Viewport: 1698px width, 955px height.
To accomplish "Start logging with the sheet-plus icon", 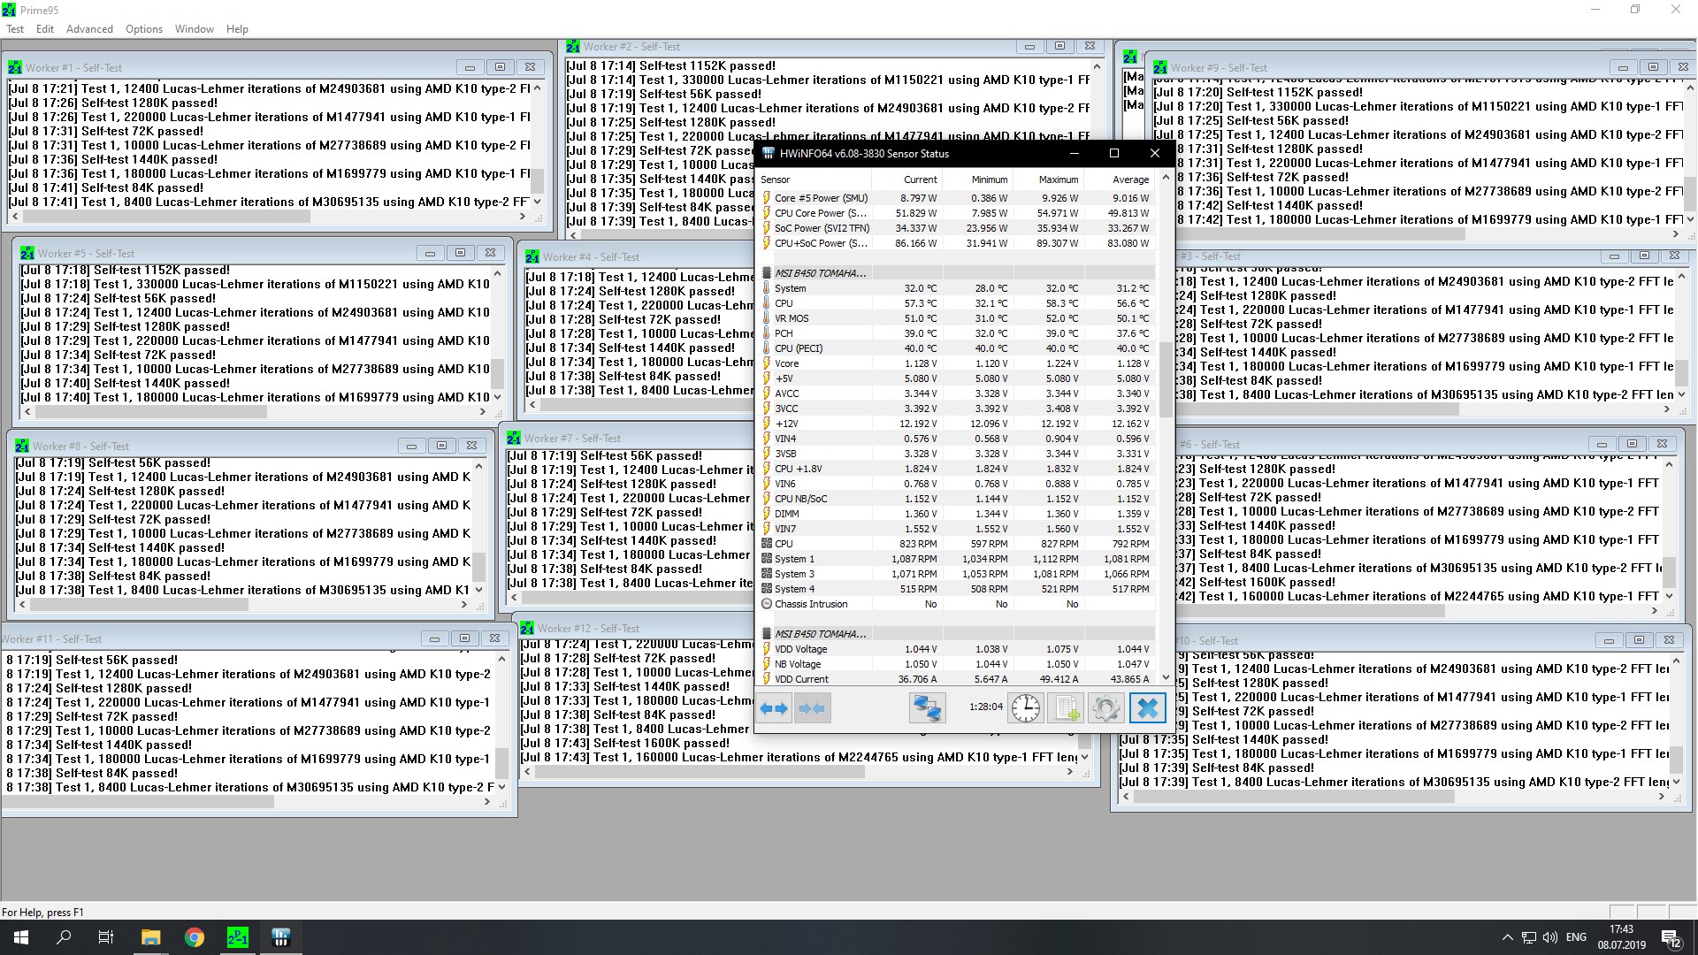I will pyautogui.click(x=1066, y=708).
